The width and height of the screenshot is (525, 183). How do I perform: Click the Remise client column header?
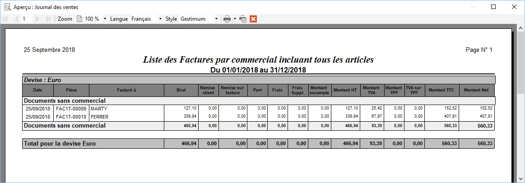click(x=209, y=90)
